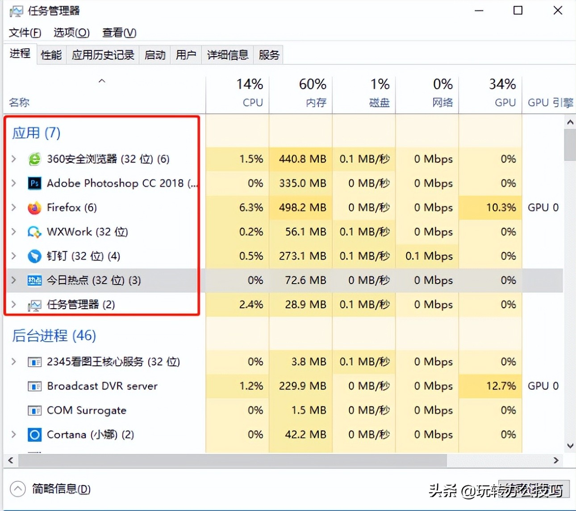
Task: Select the Broadcast DVR server row
Action: 102,386
